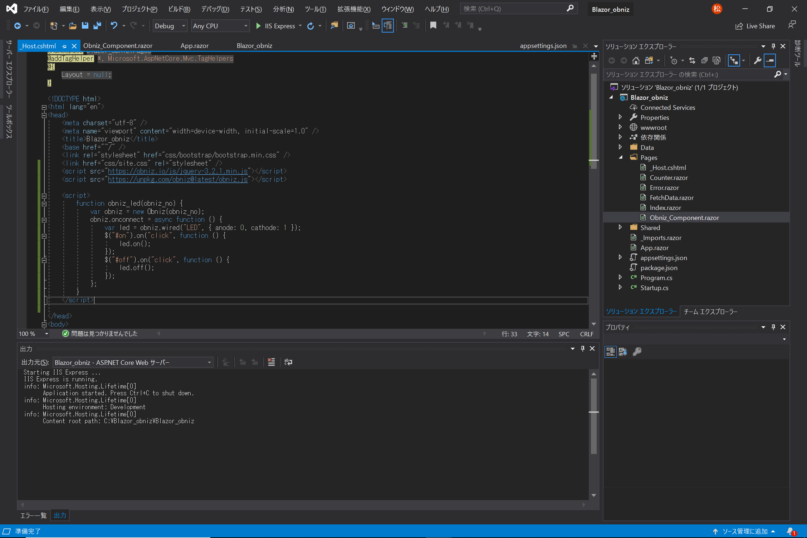Open the デバッグ(D) menu
Image resolution: width=807 pixels, height=538 pixels.
click(x=215, y=9)
